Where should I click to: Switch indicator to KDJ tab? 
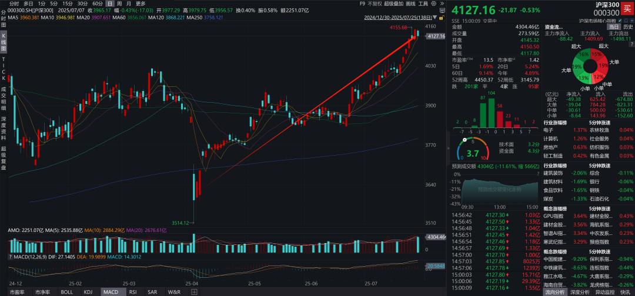pos(88,291)
